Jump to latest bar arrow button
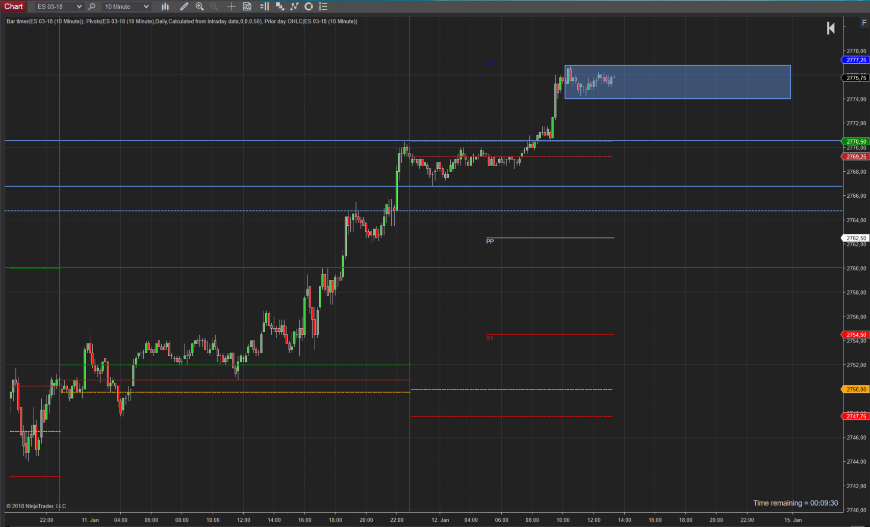This screenshot has width=870, height=527. pos(831,28)
